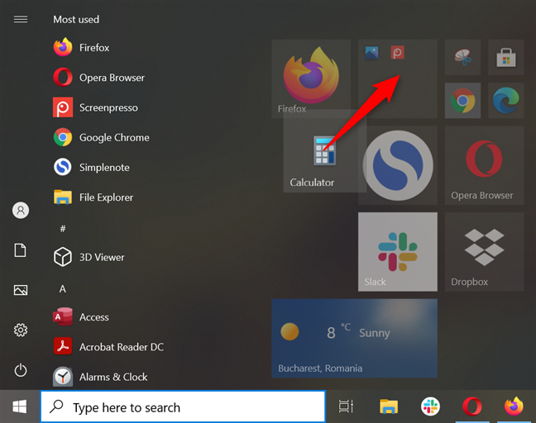Open the Dropbox tile

click(x=484, y=252)
